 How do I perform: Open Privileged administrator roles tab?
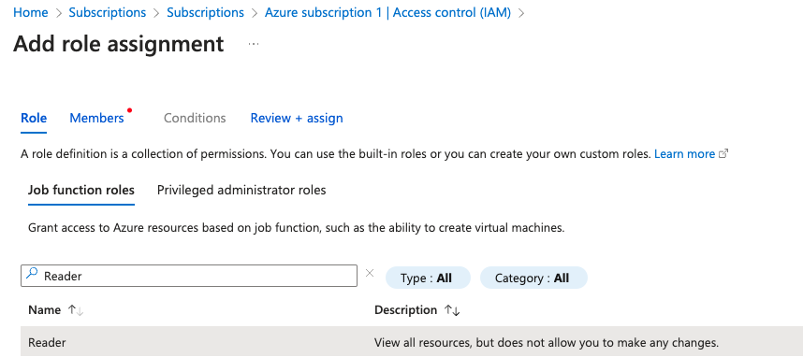click(x=241, y=191)
